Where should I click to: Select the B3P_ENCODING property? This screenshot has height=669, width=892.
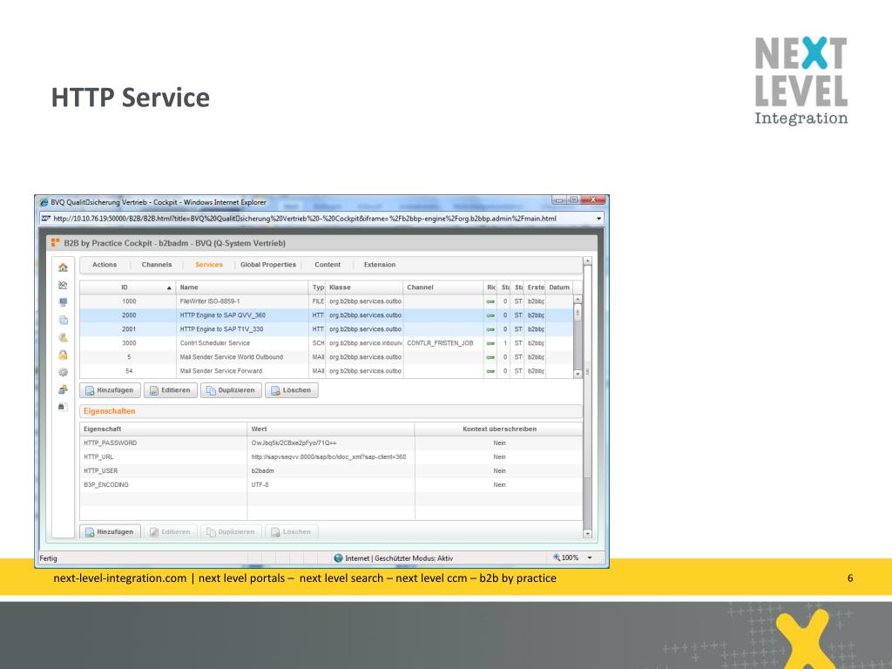click(330, 484)
